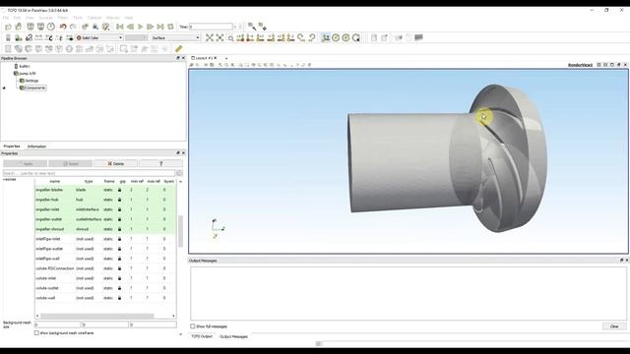Select builtin in Pipeline Browser
This screenshot has height=354, width=630.
(x=24, y=66)
